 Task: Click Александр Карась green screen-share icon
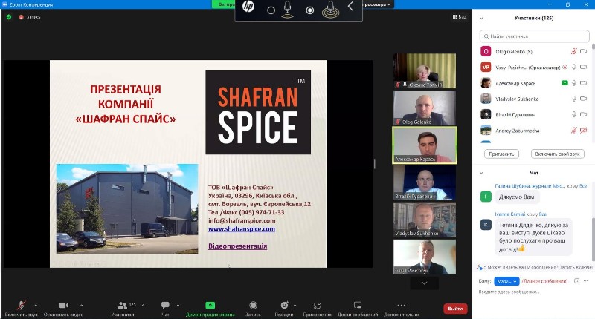pyautogui.click(x=565, y=83)
